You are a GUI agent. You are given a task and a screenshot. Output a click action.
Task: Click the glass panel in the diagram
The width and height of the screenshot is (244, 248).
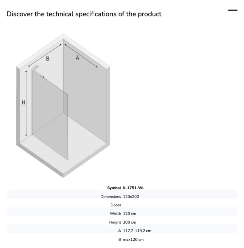coord(50,114)
